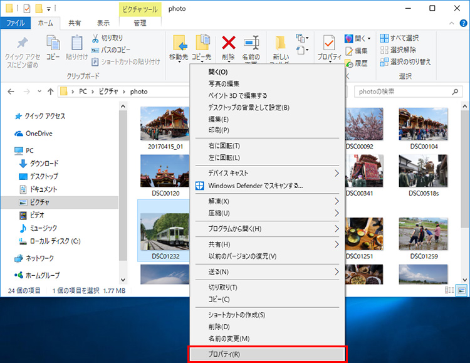Switch to the View (表示) ribbon tab
Image resolution: width=470 pixels, height=363 pixels.
point(103,23)
